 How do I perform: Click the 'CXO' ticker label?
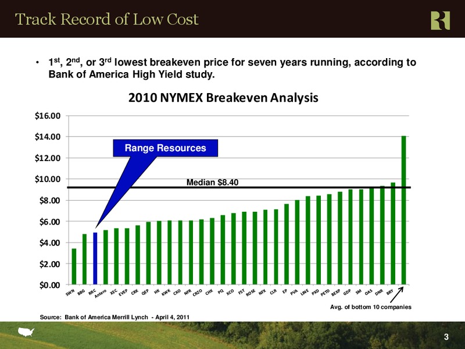(x=177, y=292)
